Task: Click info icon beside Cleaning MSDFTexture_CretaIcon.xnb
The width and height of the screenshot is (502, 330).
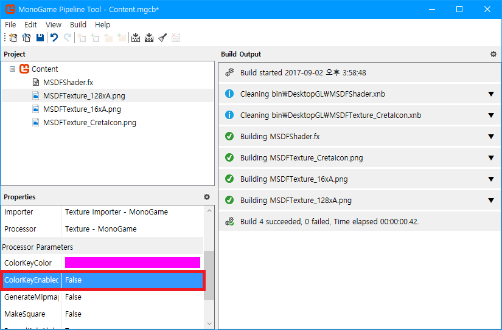Action: [229, 115]
